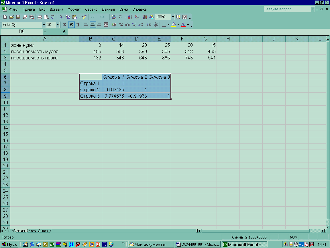
Task: Expand the Name Box dropdown arrow
Action: click(45, 32)
